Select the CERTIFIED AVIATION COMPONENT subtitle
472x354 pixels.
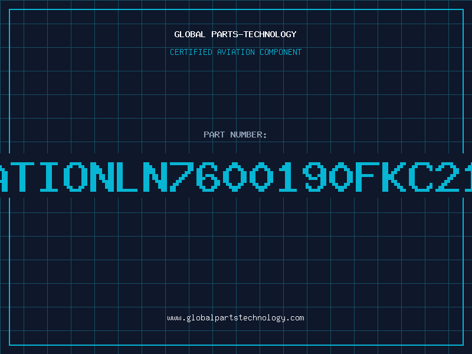click(x=235, y=52)
